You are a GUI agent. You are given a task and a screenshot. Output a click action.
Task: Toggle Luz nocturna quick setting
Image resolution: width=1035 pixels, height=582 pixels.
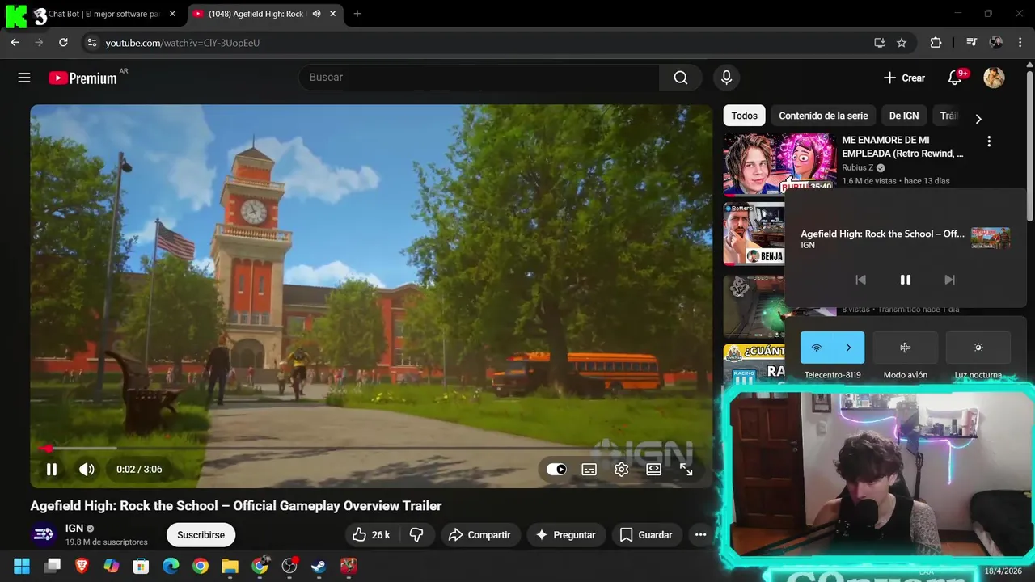pos(978,348)
